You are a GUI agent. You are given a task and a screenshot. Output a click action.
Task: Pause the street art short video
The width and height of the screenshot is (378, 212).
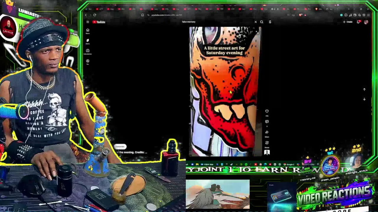[x=225, y=91]
